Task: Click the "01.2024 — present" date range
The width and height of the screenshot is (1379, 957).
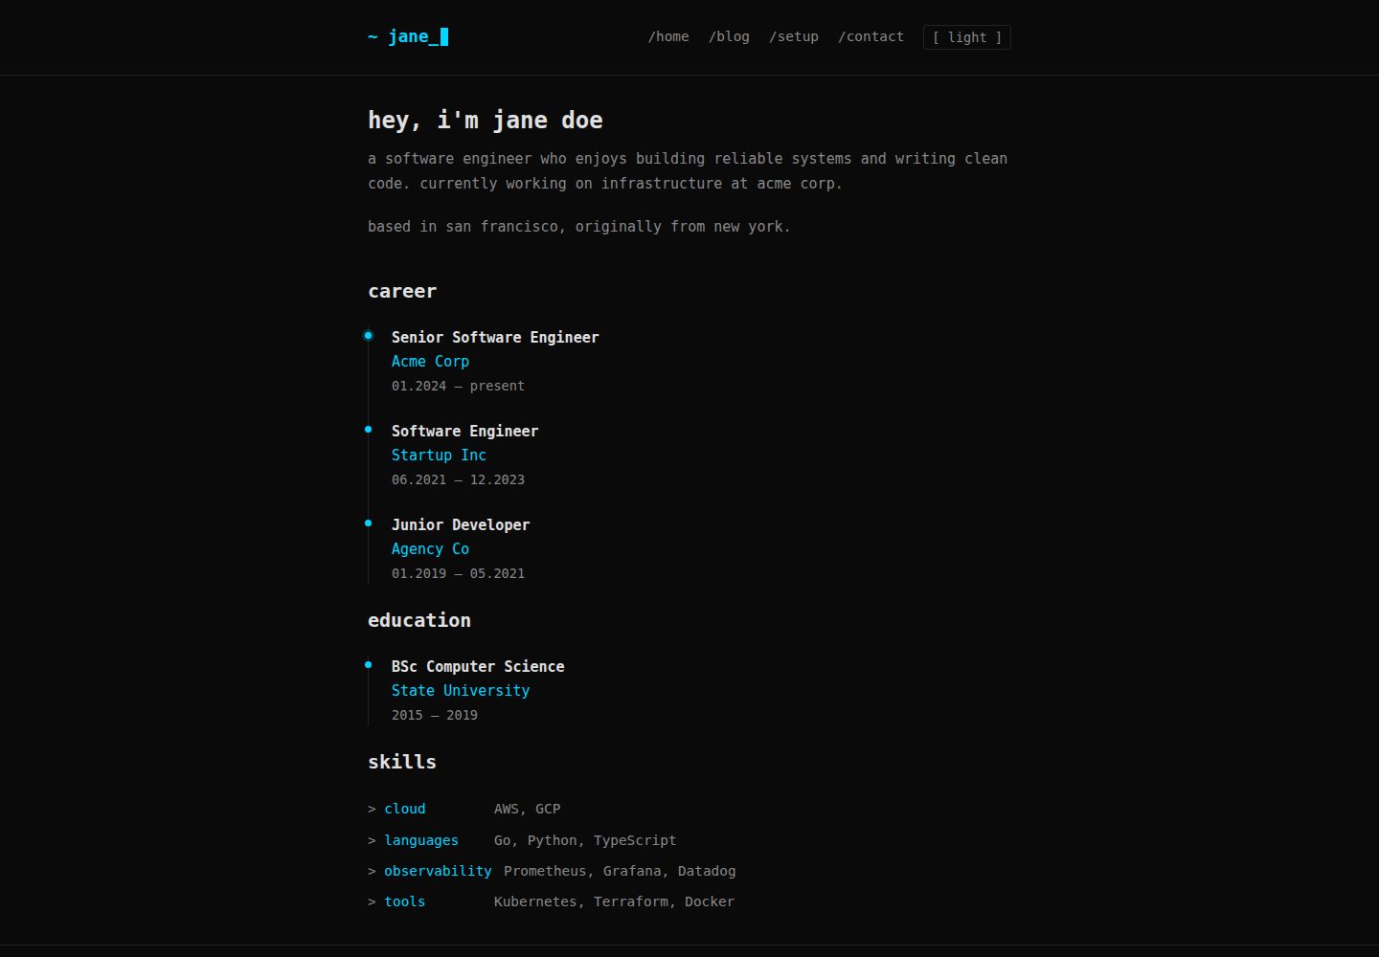Action: coord(458,387)
